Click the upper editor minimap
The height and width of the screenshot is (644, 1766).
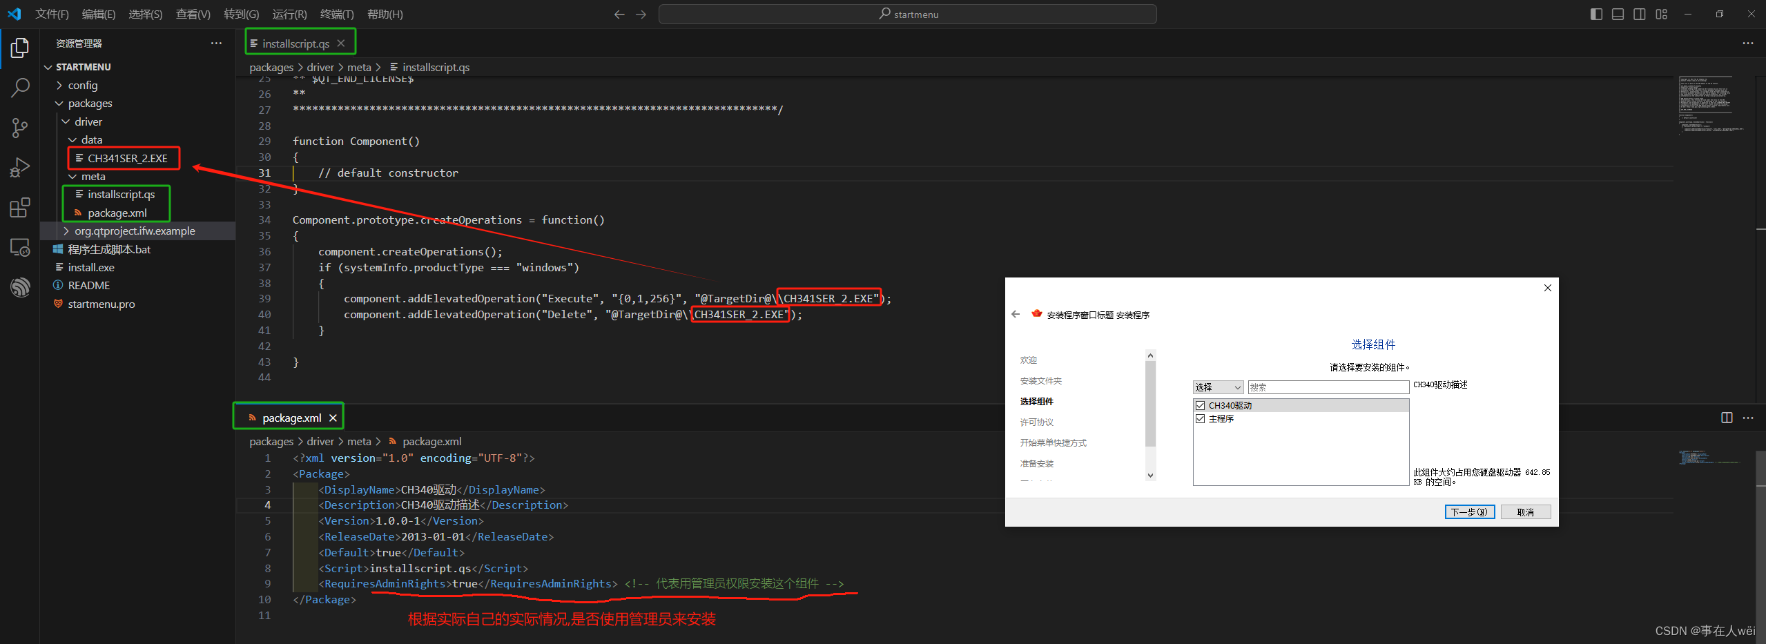[x=1711, y=104]
